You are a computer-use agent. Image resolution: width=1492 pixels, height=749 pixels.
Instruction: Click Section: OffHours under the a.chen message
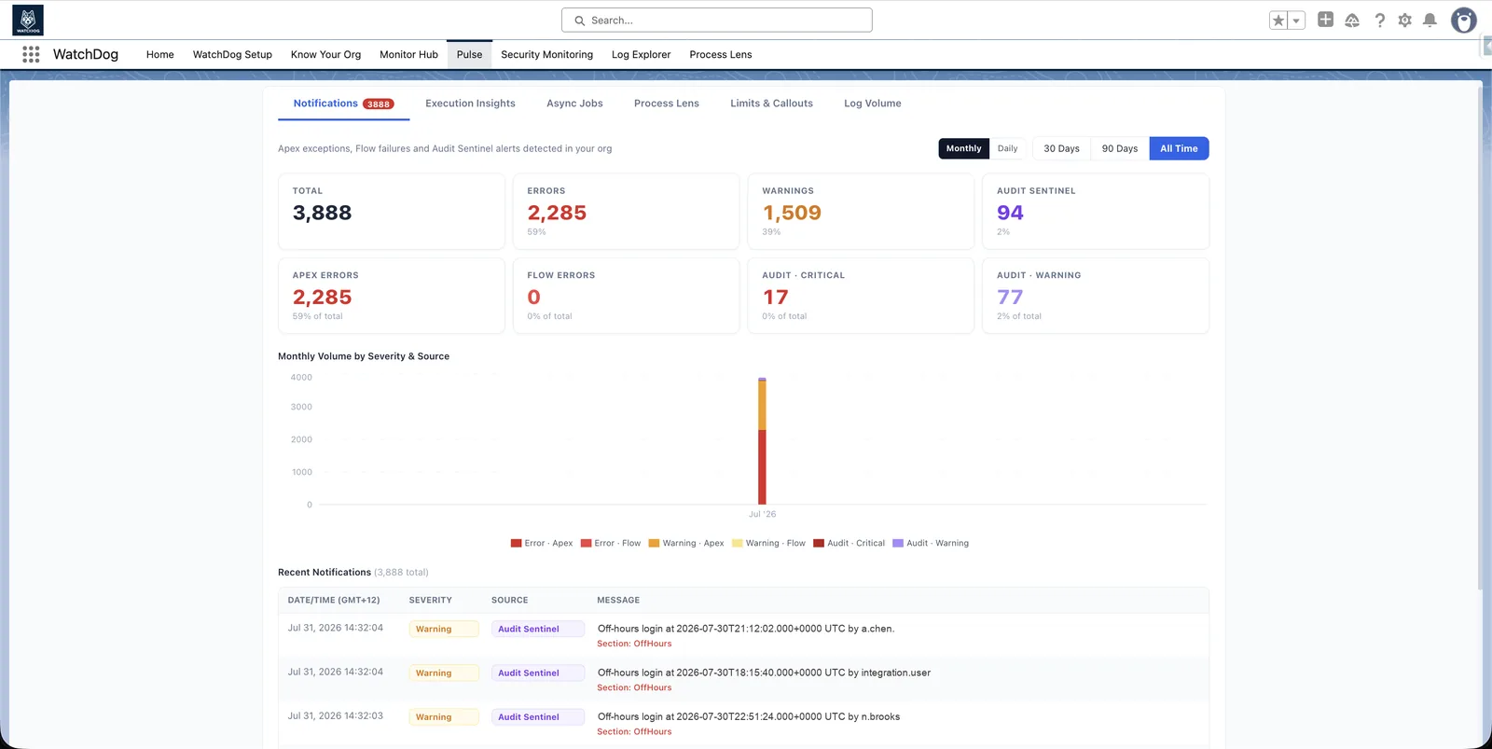point(634,644)
